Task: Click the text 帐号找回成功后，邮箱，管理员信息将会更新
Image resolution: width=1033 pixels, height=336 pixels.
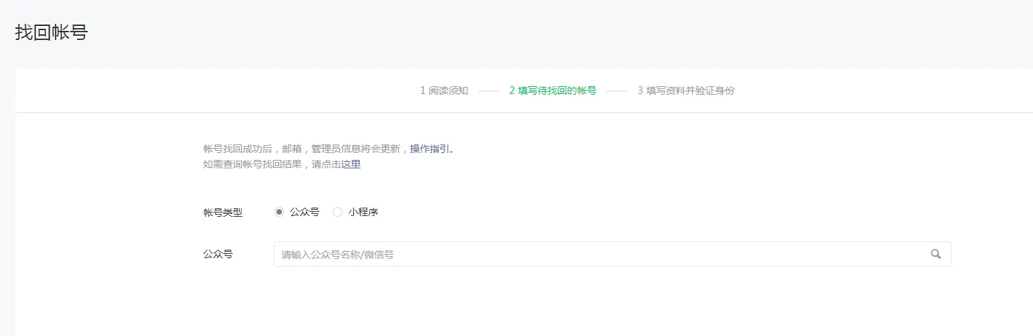Action: 302,149
